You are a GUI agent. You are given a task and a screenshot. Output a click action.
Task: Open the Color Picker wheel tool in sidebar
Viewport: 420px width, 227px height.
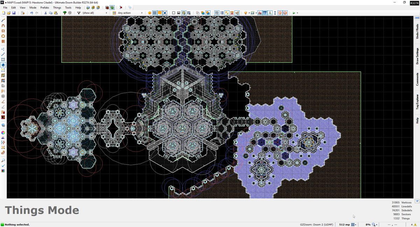click(3, 133)
